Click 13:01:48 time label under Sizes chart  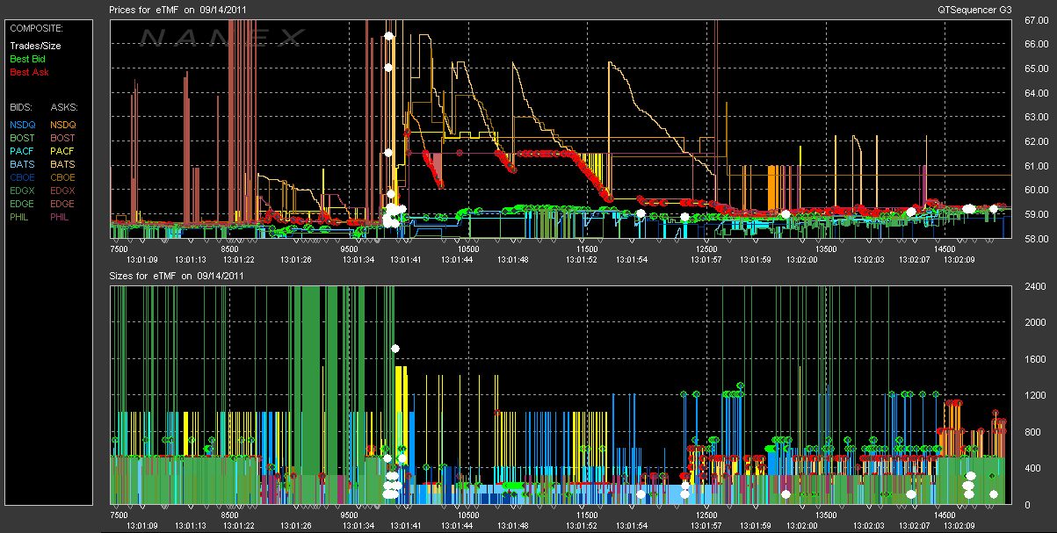(x=511, y=526)
